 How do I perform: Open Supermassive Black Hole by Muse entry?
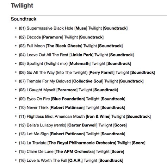click(x=73, y=28)
